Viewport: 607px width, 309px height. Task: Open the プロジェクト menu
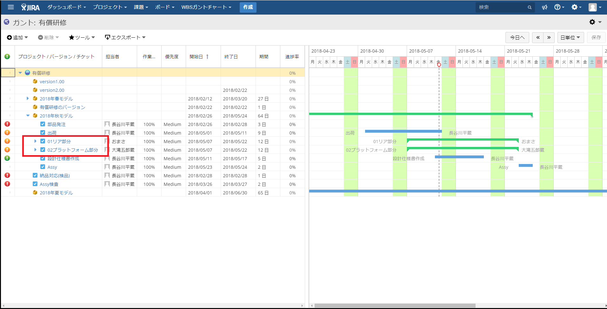(x=110, y=7)
